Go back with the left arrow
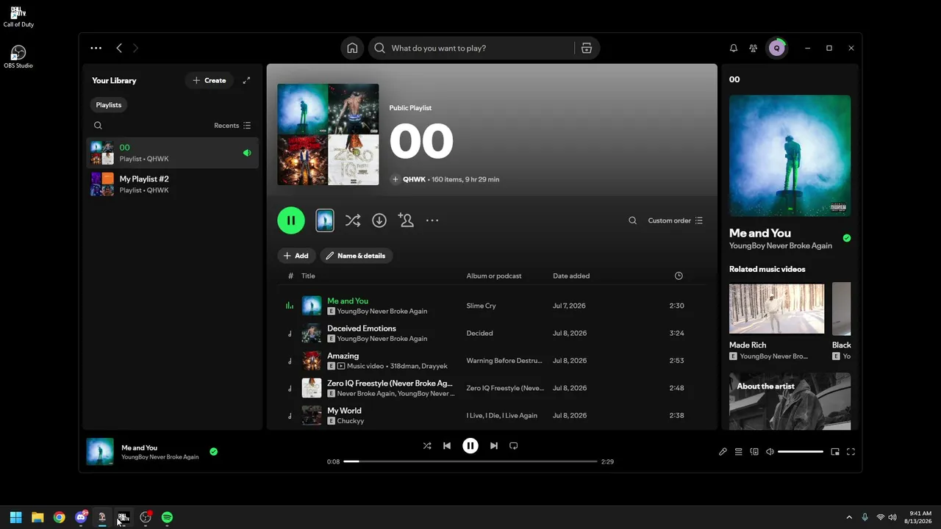The image size is (941, 529). point(119,48)
